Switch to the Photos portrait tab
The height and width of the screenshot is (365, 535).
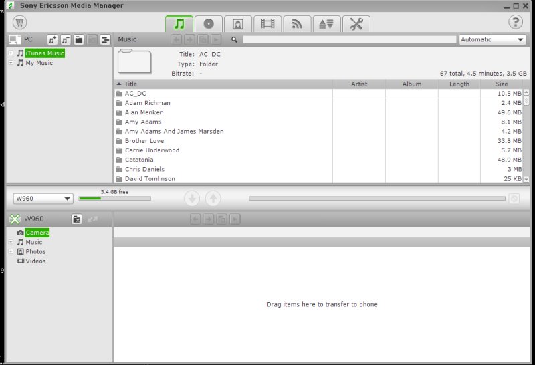pos(238,24)
